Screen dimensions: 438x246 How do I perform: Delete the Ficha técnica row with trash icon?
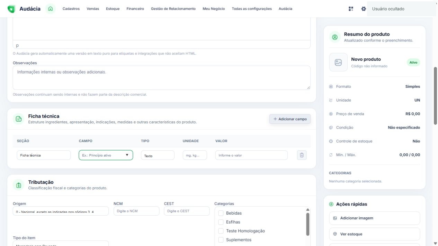(x=302, y=155)
